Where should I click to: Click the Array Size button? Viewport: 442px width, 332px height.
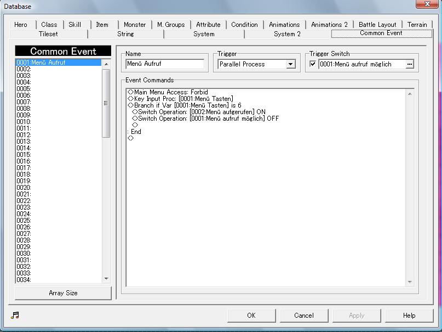click(x=63, y=293)
